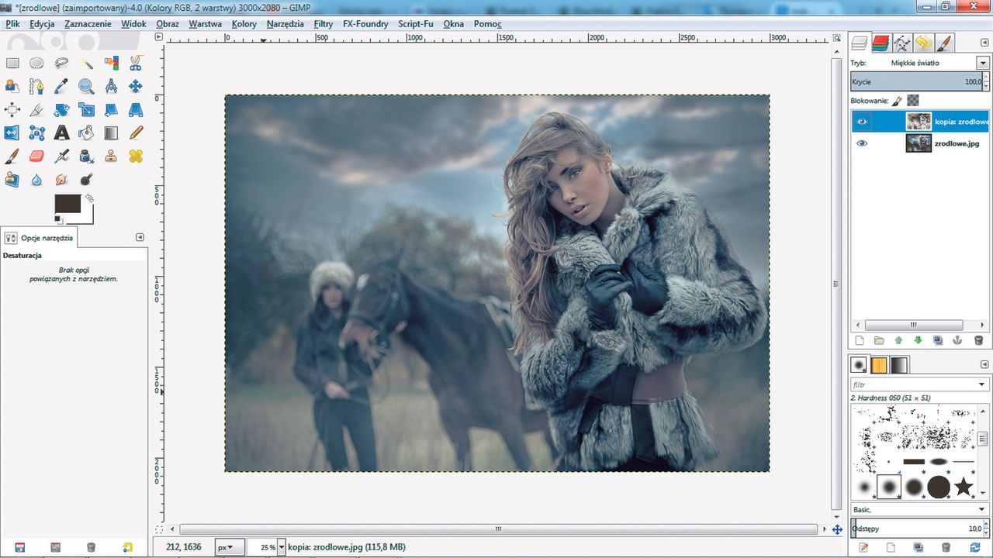Screen dimensions: 993x558
Task: Select the Eraser tool
Action: click(36, 156)
